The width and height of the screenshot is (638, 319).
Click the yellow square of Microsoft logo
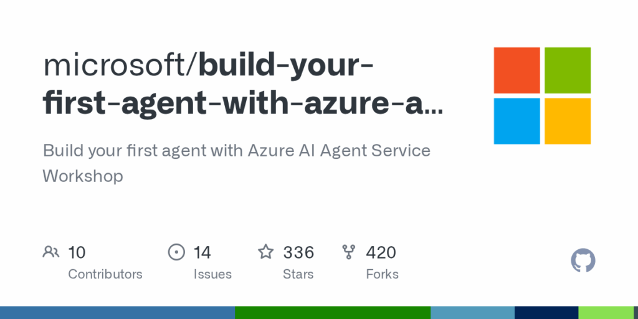pyautogui.click(x=568, y=121)
